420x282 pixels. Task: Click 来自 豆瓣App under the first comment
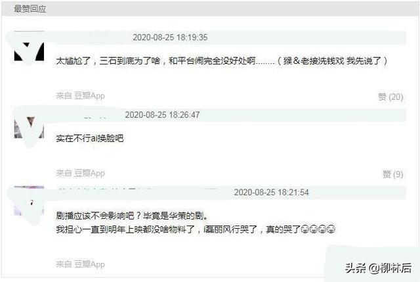[x=80, y=95]
